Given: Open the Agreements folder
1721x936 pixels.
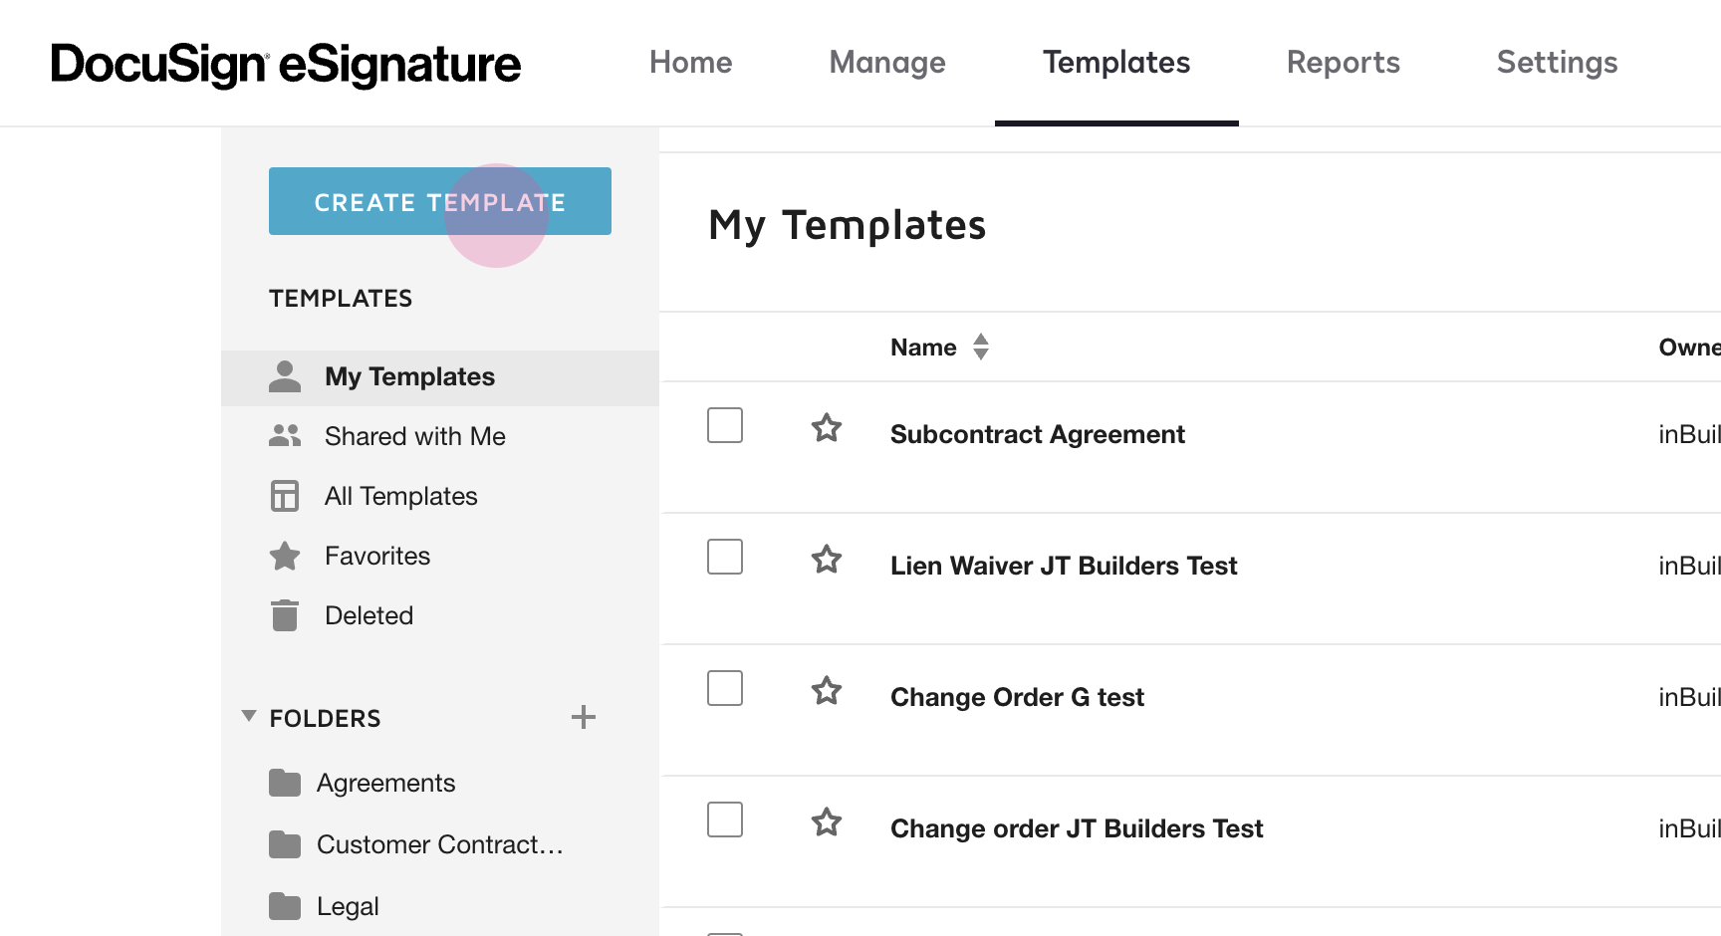Looking at the screenshot, I should 385,784.
